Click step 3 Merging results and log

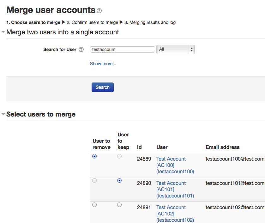pyautogui.click(x=150, y=22)
